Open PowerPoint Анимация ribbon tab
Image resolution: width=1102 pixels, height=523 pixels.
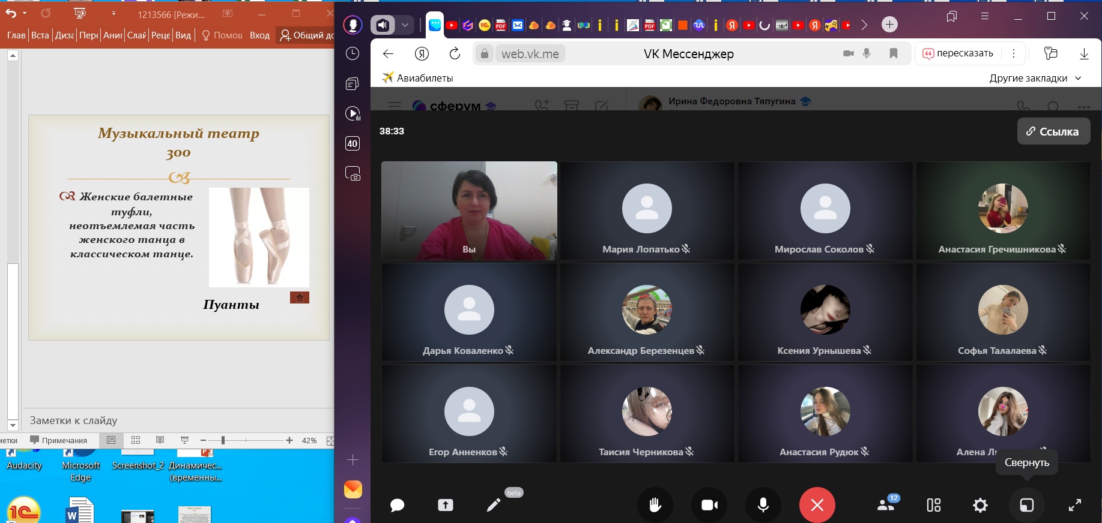112,35
